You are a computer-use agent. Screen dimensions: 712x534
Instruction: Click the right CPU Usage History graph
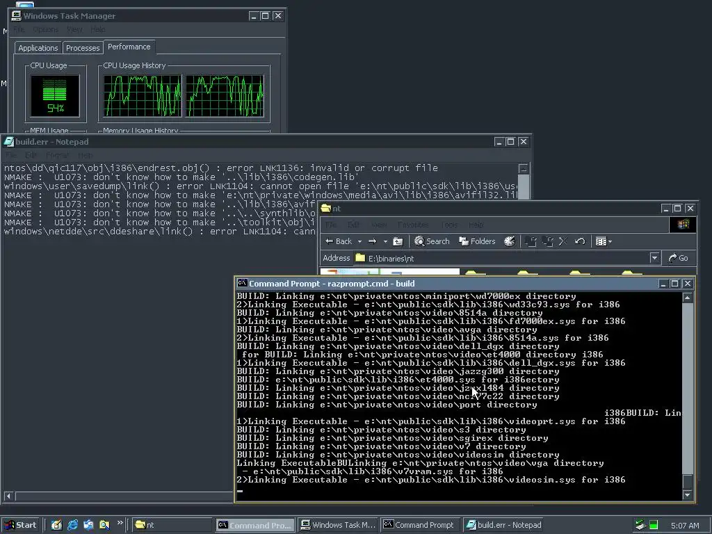225,96
